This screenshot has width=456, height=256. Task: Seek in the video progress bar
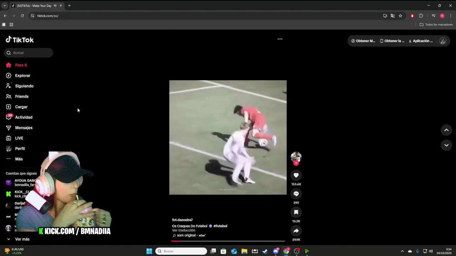(228, 241)
